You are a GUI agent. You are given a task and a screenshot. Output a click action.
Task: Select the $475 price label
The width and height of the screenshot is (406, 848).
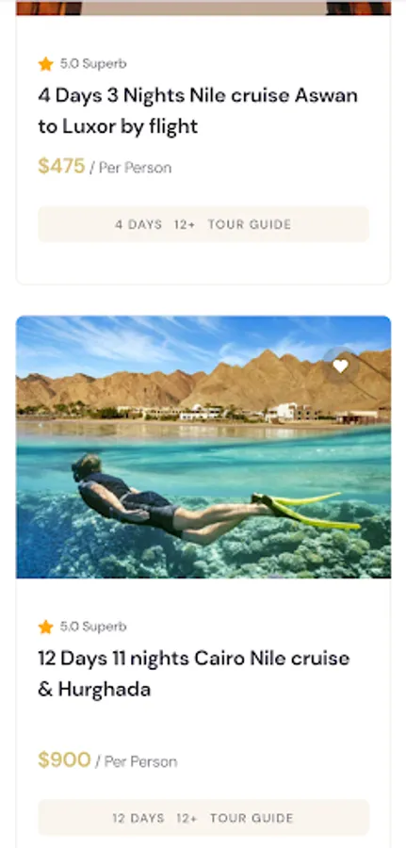tap(61, 166)
